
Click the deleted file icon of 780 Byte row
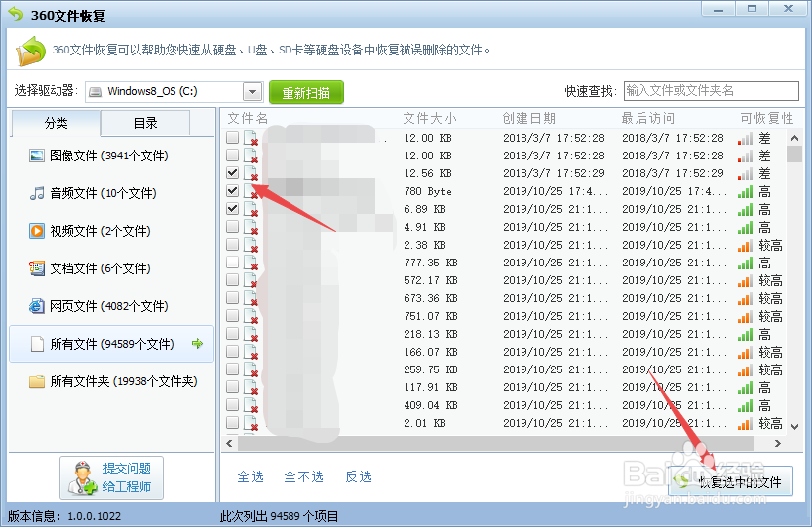[x=251, y=191]
